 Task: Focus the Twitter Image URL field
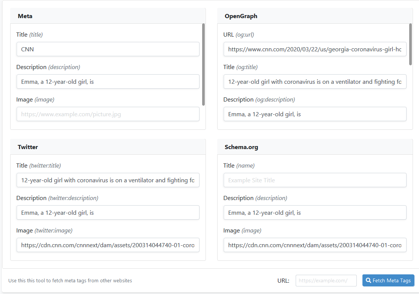(108, 245)
